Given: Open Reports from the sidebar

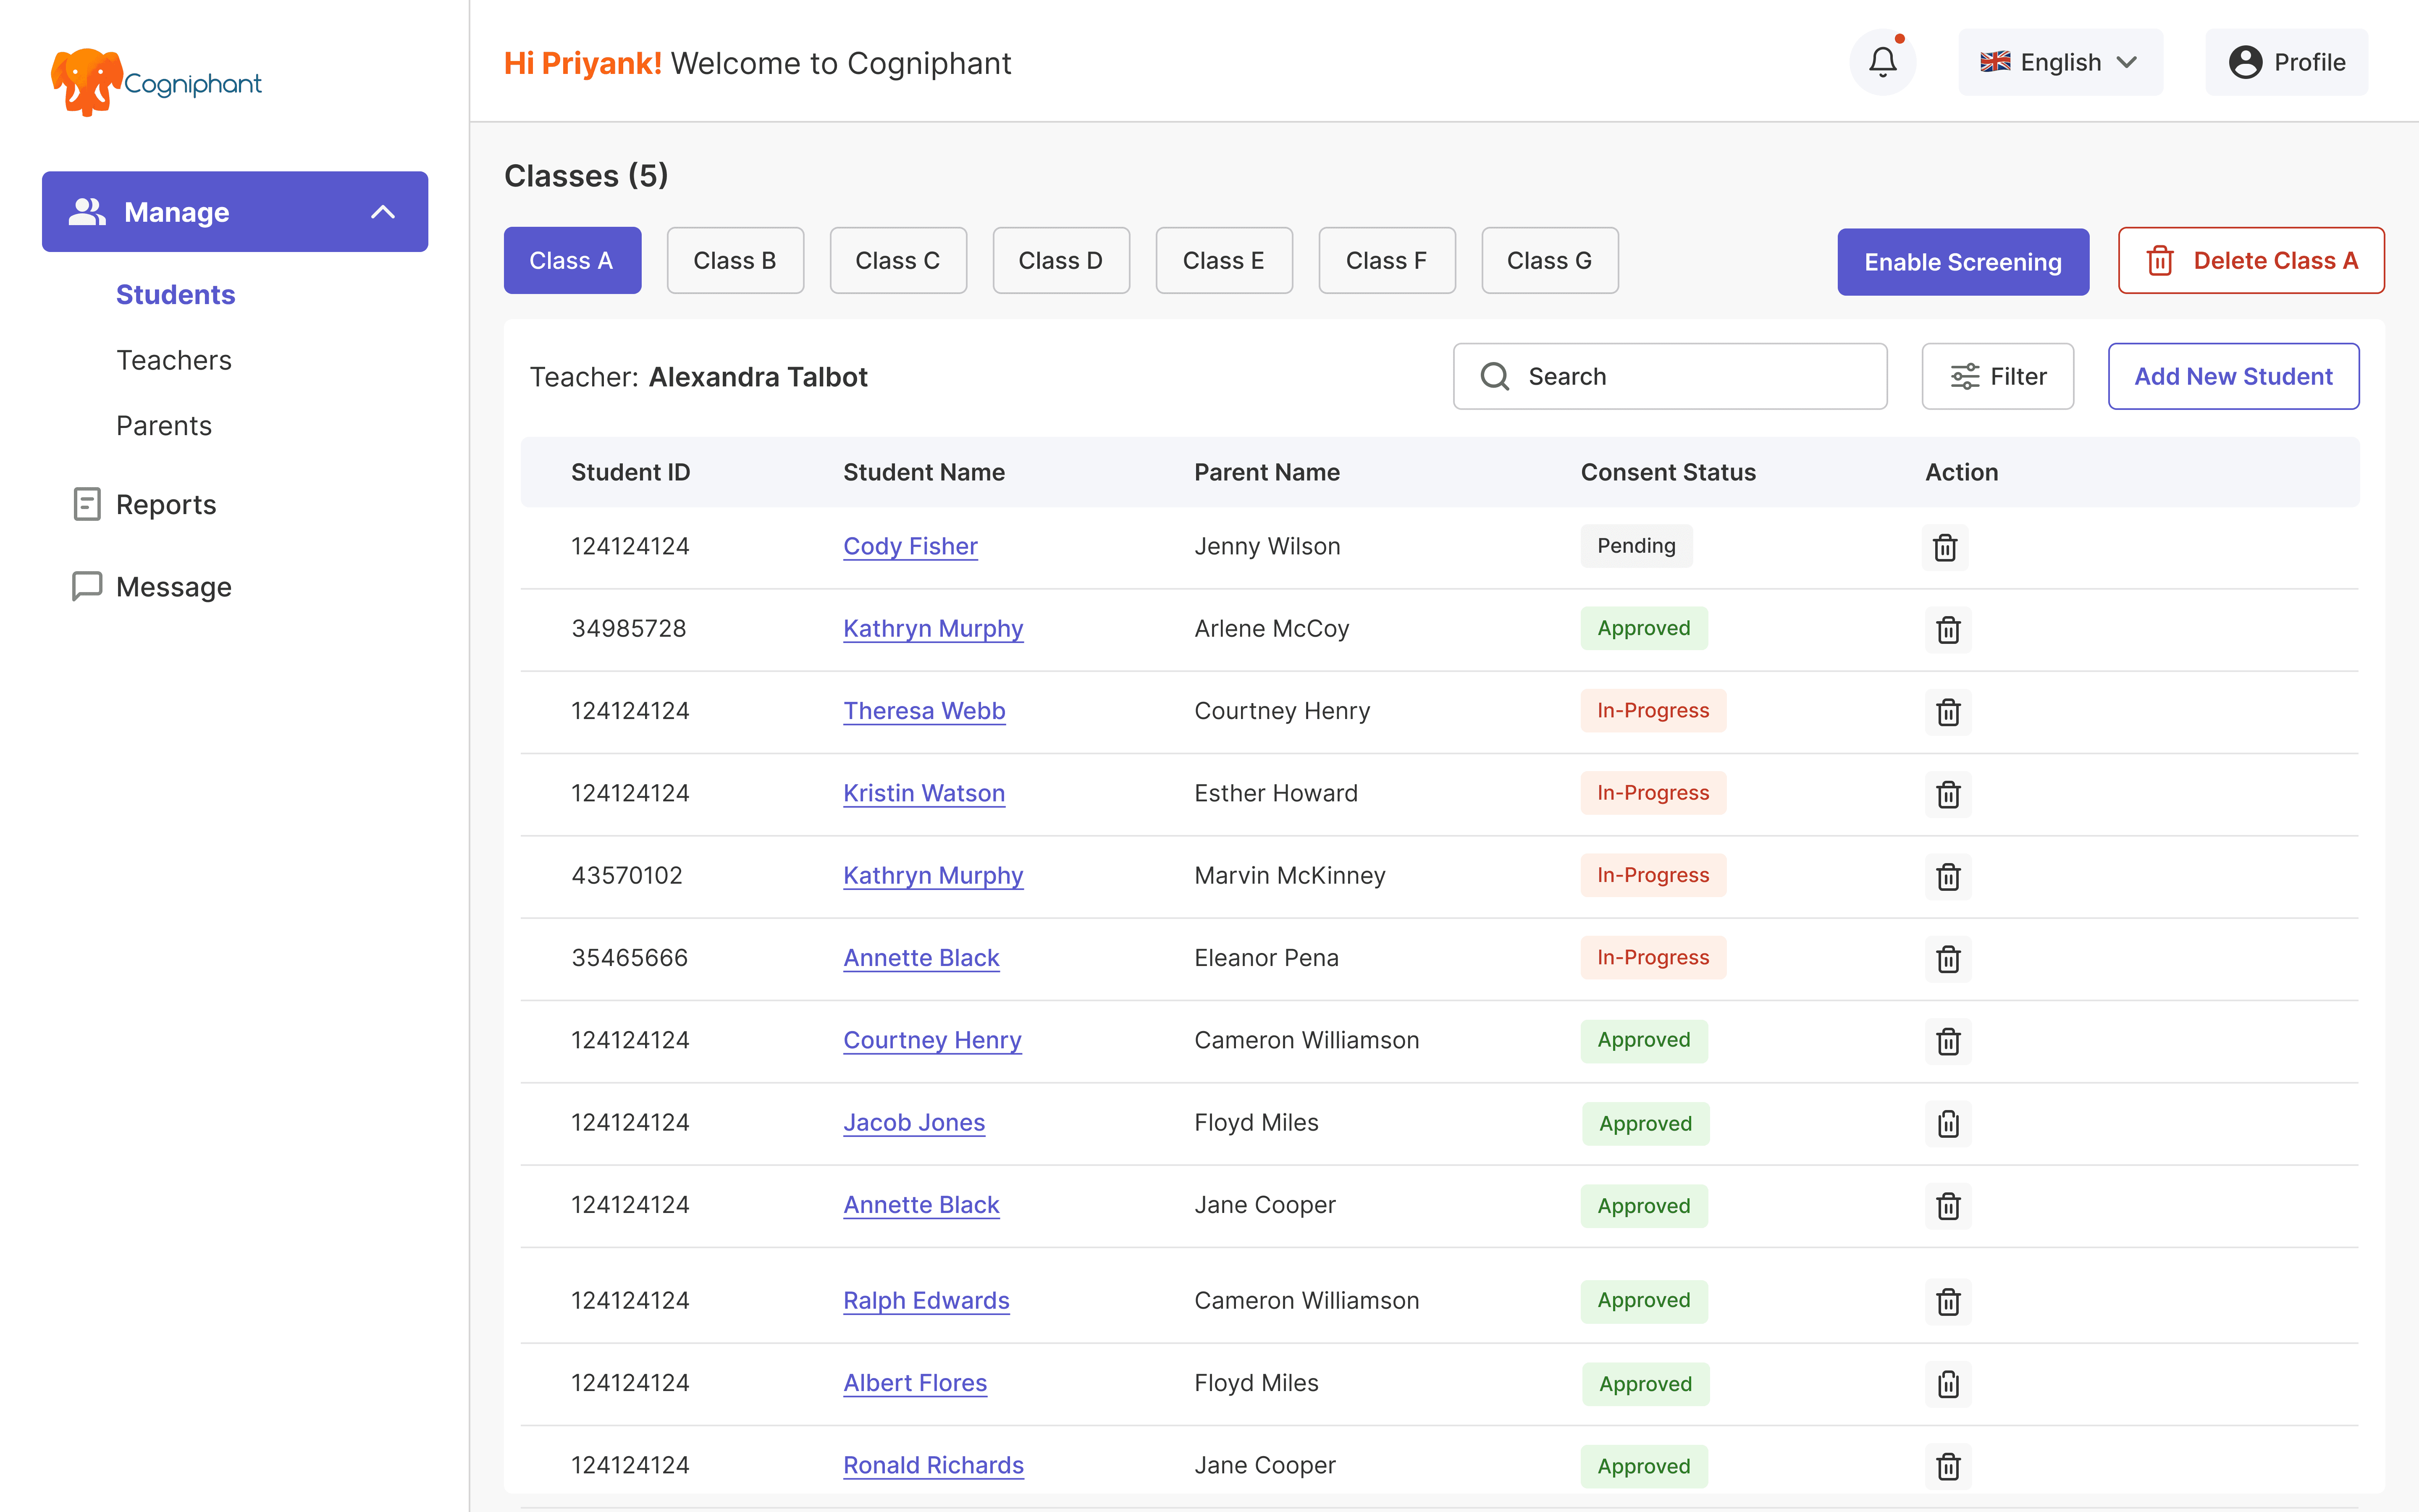Looking at the screenshot, I should (165, 504).
